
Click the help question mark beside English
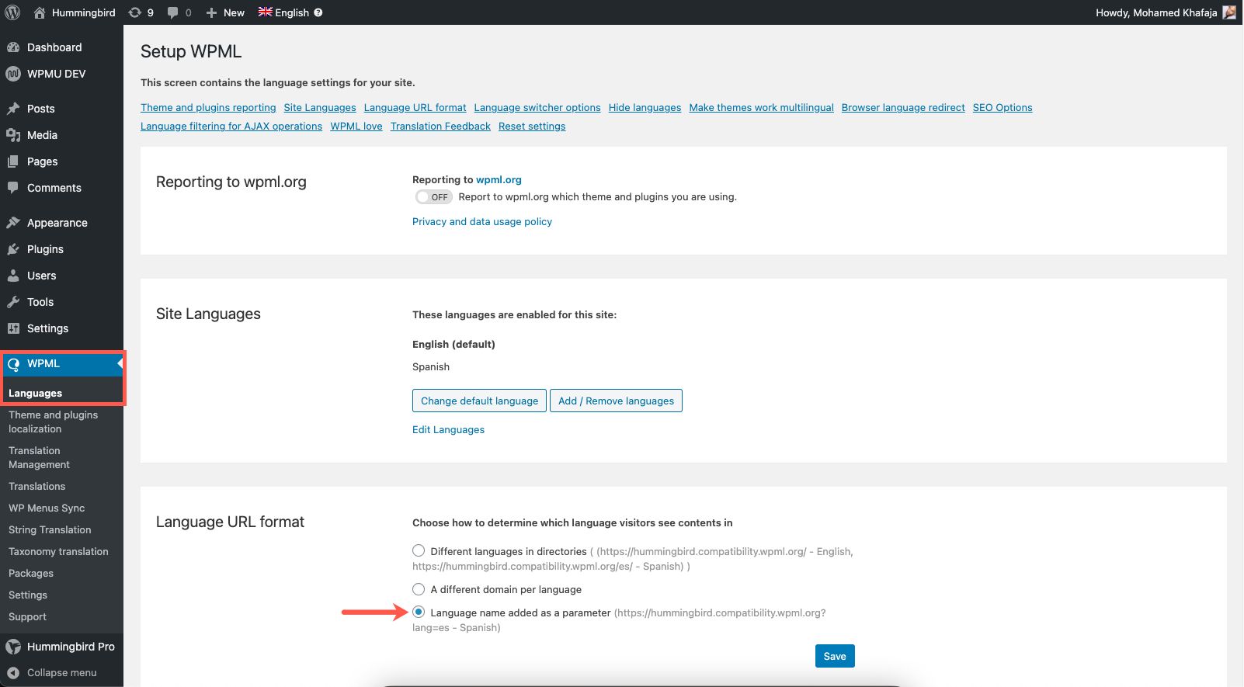point(318,12)
